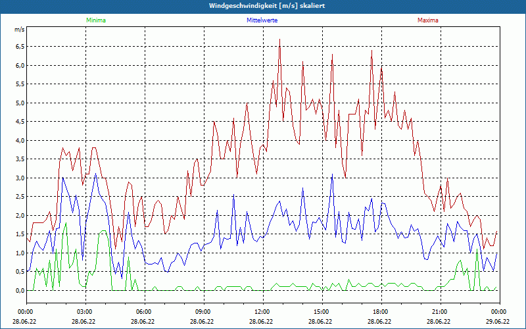
Task: Click the blue Mittelwerte legend label
Action: point(262,20)
